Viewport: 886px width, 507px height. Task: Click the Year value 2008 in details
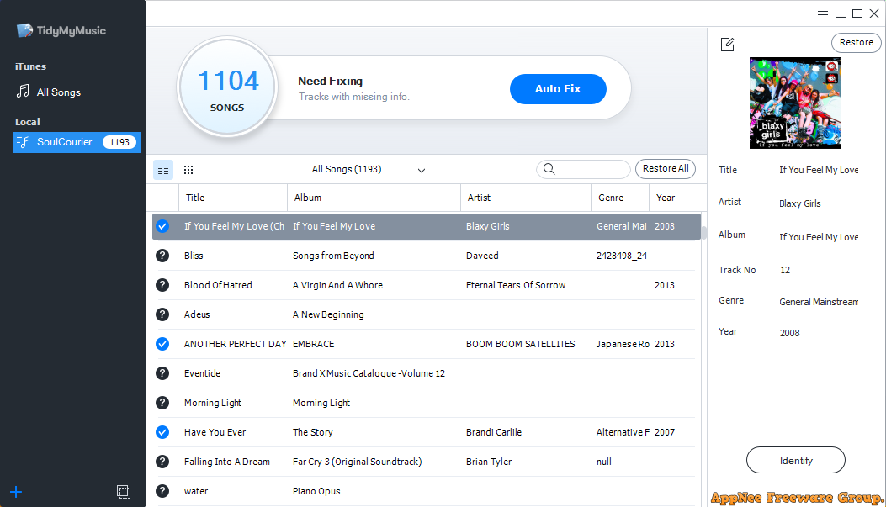789,333
